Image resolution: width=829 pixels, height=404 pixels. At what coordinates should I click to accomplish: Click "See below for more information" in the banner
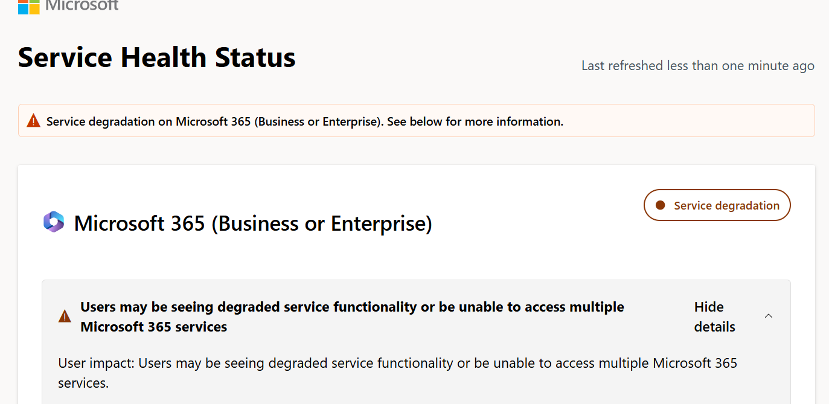click(x=475, y=121)
